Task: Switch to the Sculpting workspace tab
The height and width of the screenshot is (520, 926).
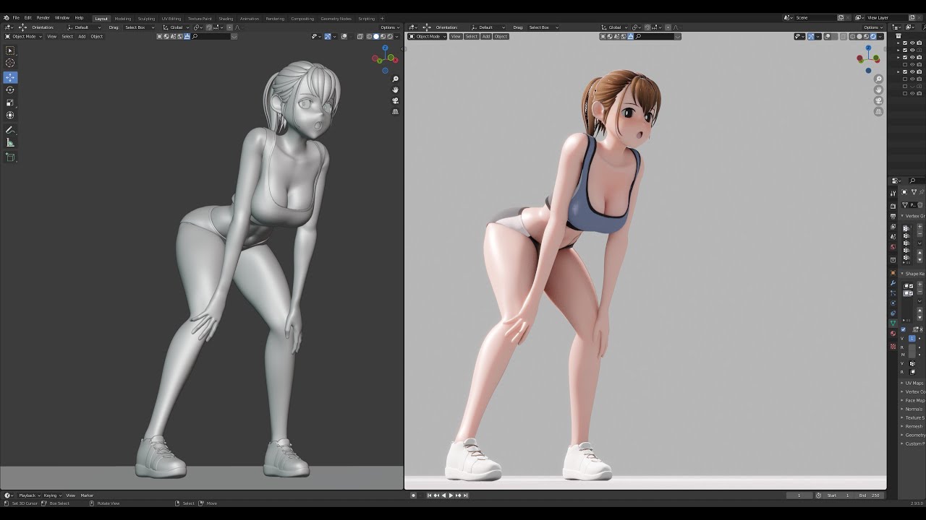Action: click(146, 18)
